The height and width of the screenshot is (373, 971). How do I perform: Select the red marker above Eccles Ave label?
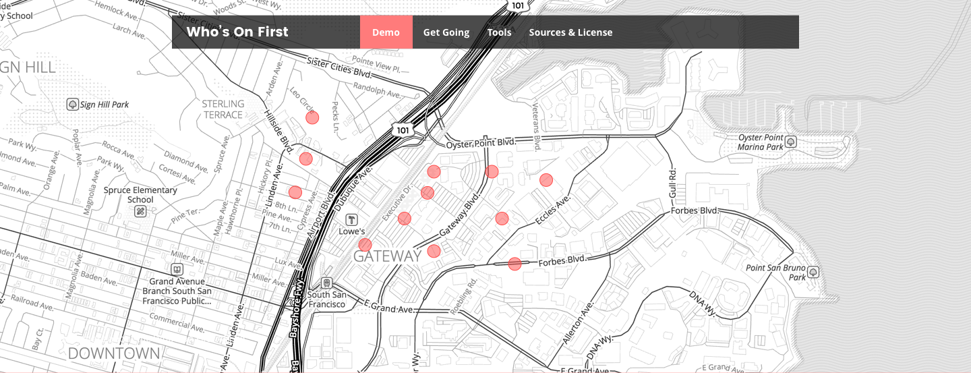tap(502, 219)
